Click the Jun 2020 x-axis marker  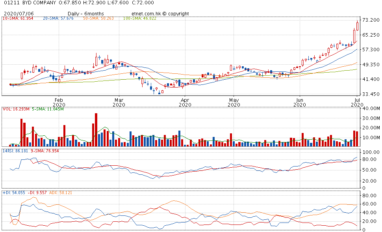[300, 102]
